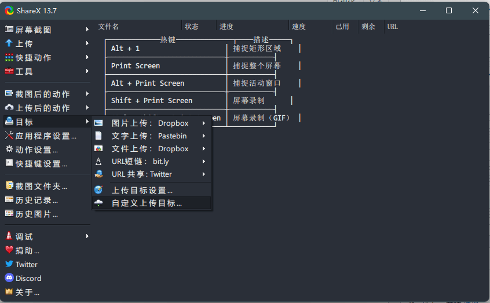Expand the 文字上传 Pastebin submenu arrow
The image size is (490, 303).
click(203, 136)
